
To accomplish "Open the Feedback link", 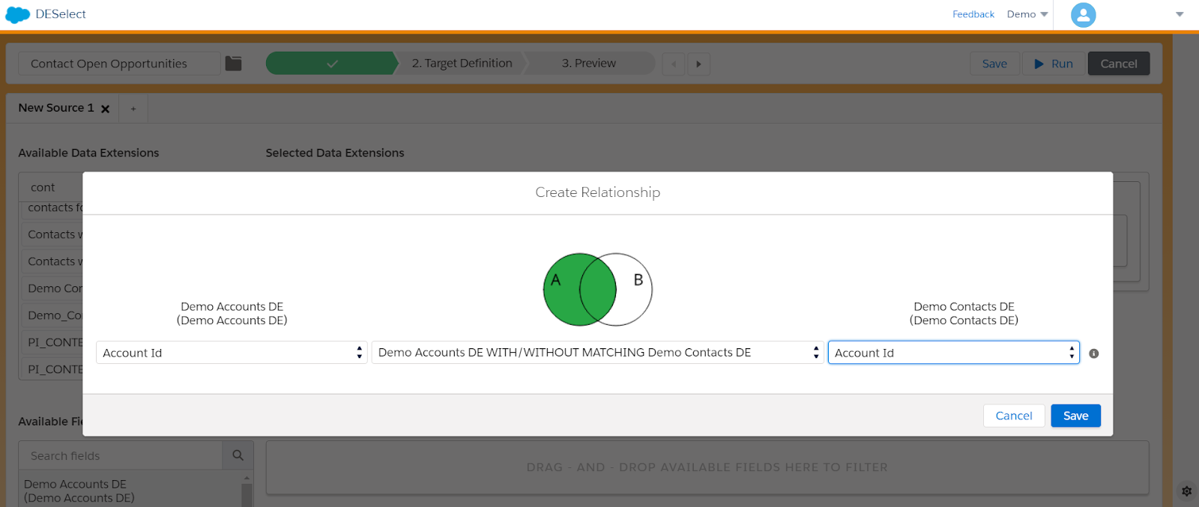I will click(x=973, y=14).
